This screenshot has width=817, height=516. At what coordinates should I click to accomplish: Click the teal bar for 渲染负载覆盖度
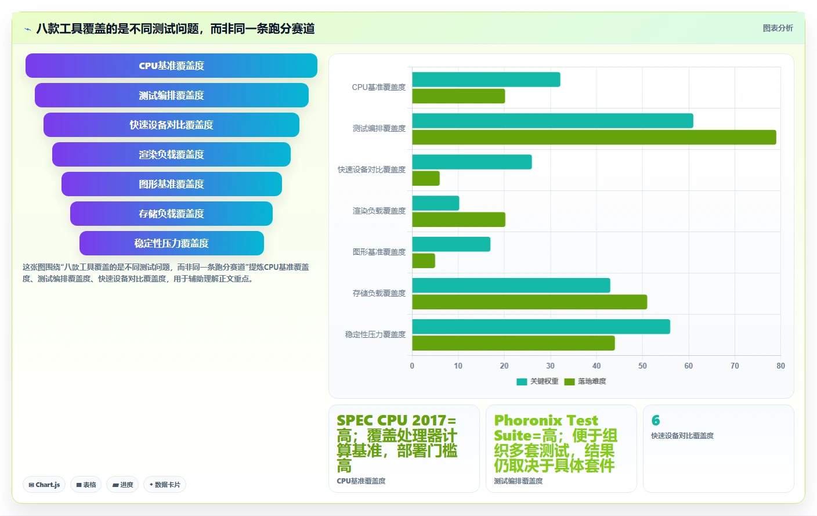(x=436, y=203)
